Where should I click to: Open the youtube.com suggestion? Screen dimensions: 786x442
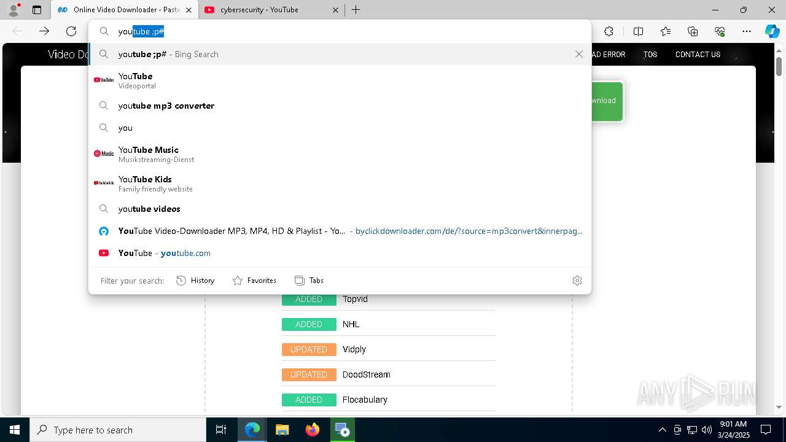(340, 253)
